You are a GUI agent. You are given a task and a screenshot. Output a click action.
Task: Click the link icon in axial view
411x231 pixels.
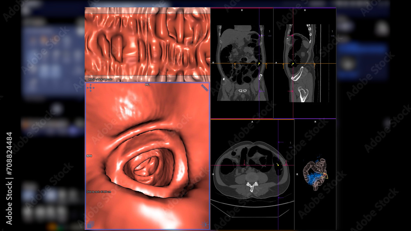coord(291,147)
